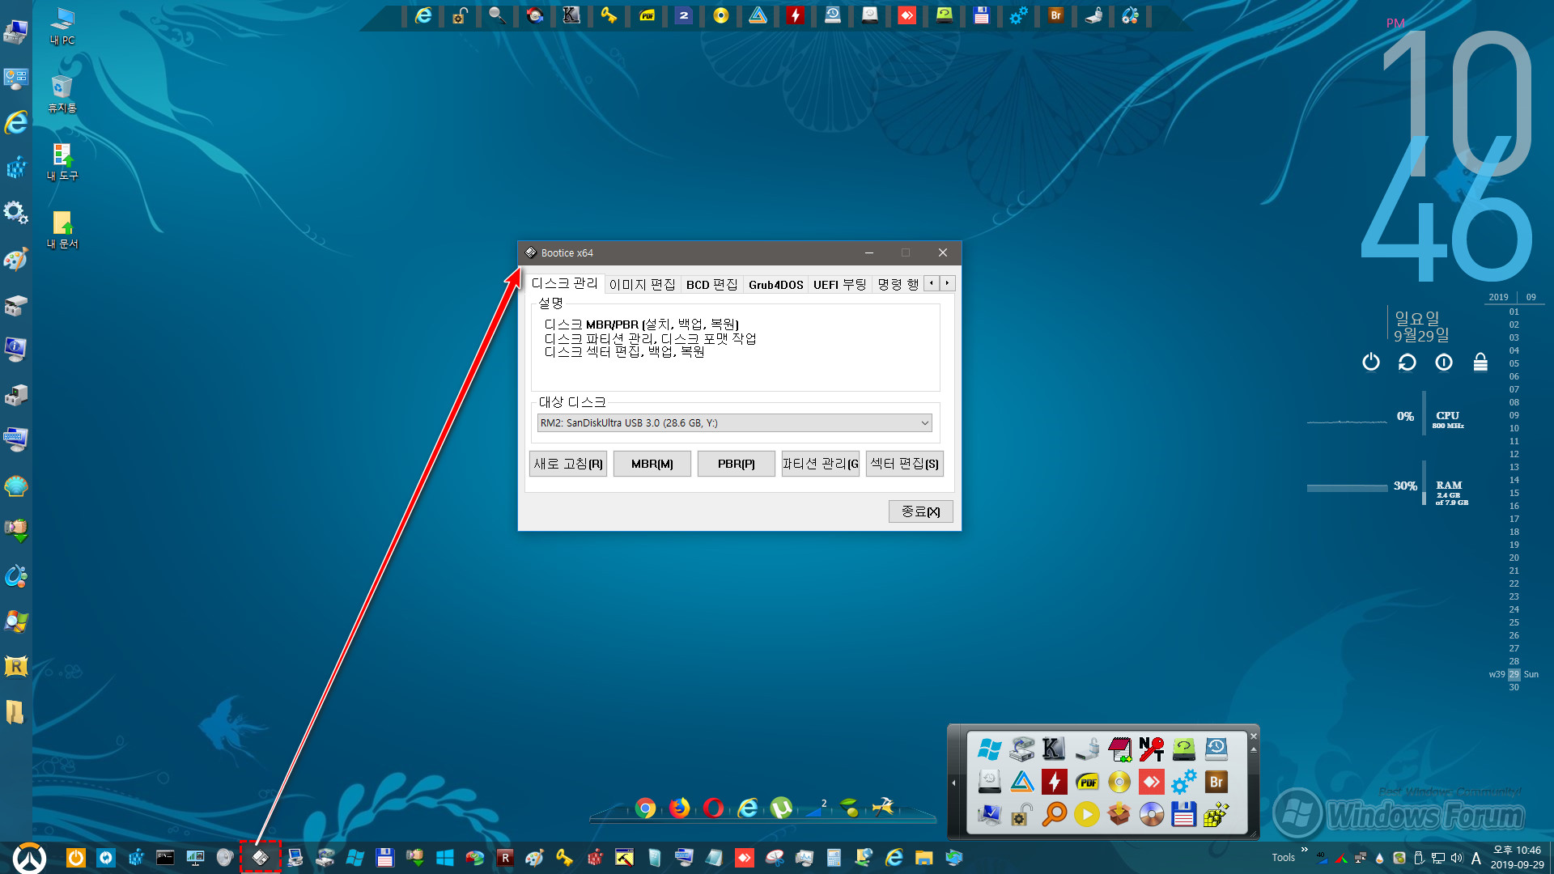Open Internet Explorer in left sidebar
Screen dimensions: 1554x874
point(16,122)
